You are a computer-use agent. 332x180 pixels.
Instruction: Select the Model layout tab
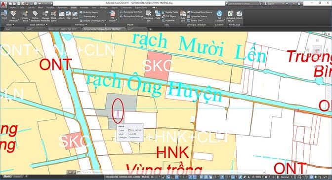tap(7, 177)
